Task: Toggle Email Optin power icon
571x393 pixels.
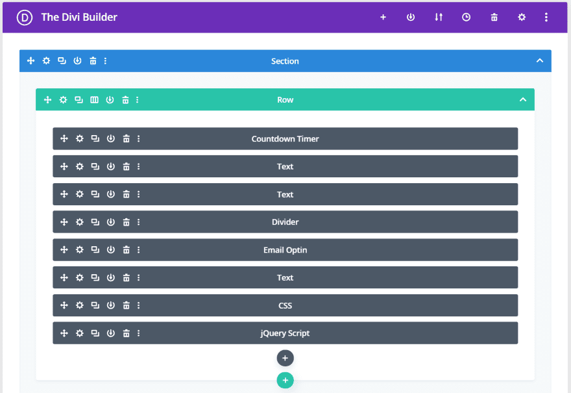Action: [111, 249]
